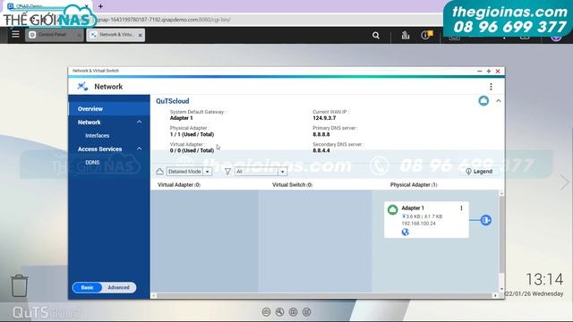Open a new browser tab
Screen dimensions: 573x322
point(100,6)
